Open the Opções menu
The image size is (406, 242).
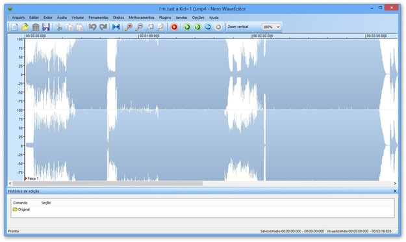[x=198, y=18]
